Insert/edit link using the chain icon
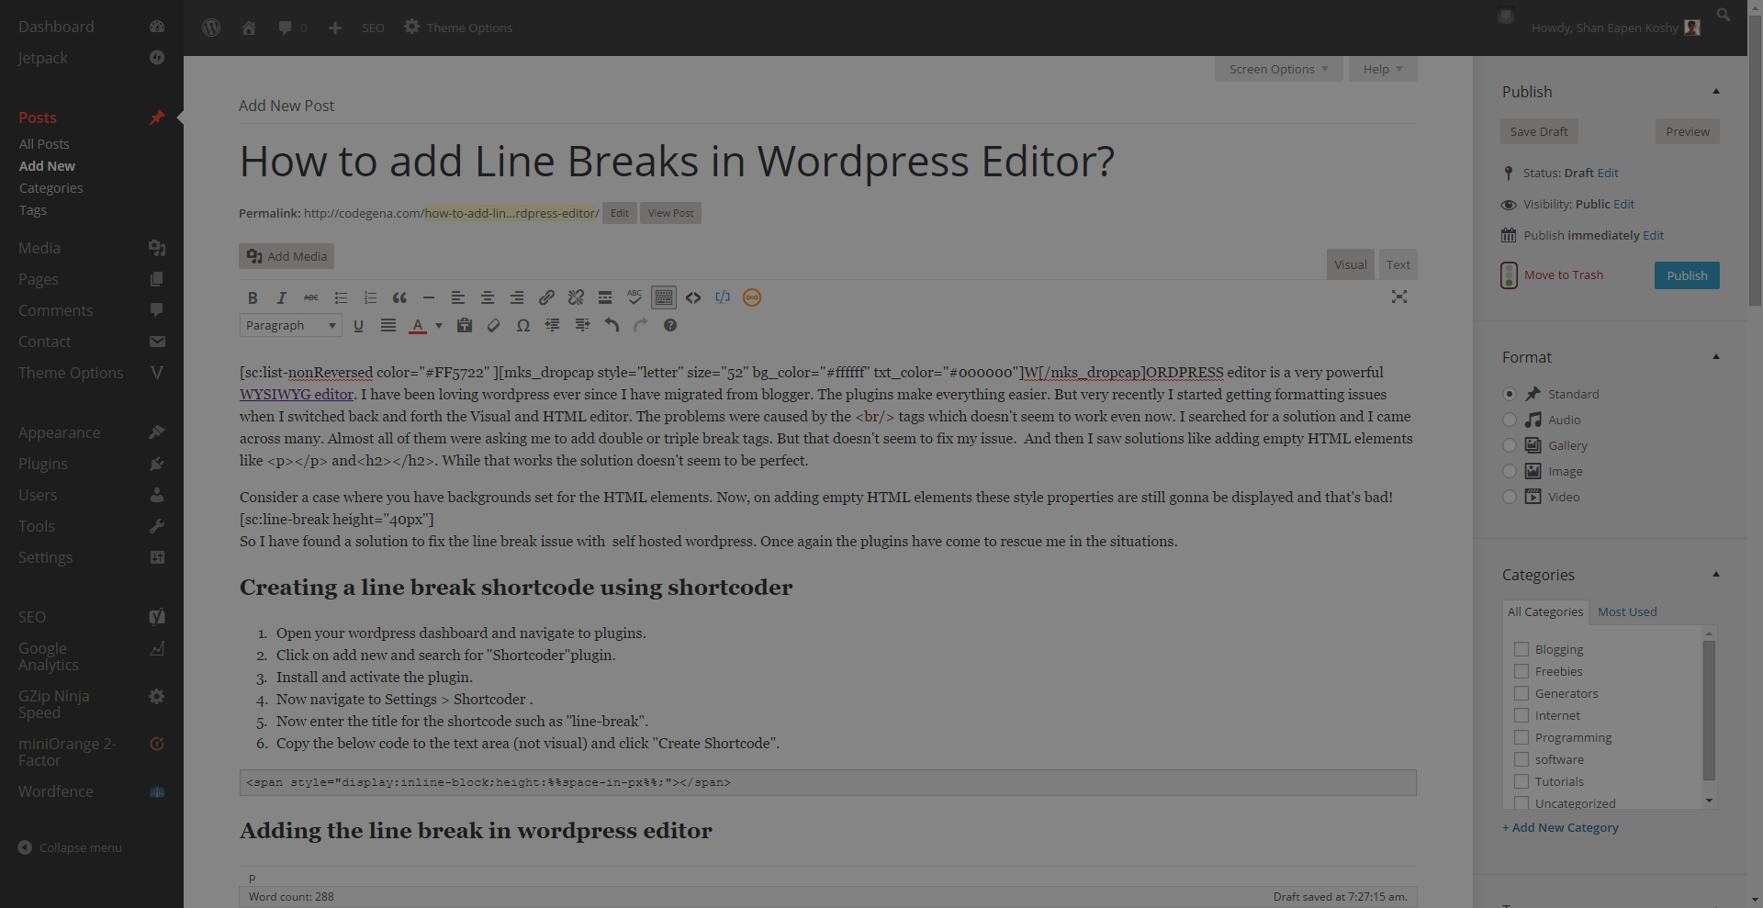Viewport: 1763px width, 908px height. (x=546, y=297)
